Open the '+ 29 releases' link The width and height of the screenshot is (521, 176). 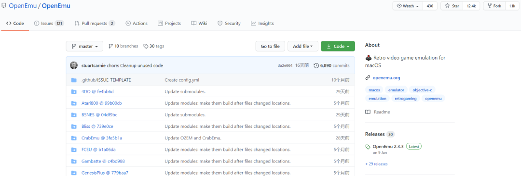(x=376, y=164)
